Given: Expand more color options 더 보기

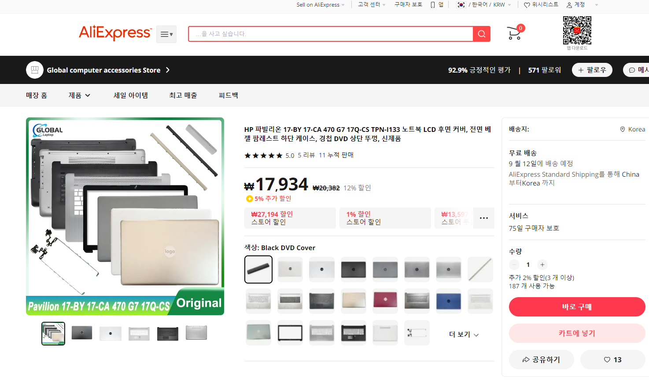Looking at the screenshot, I should (464, 335).
